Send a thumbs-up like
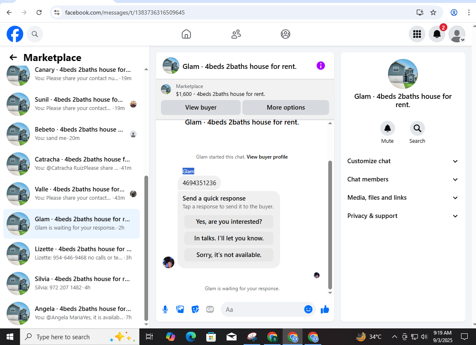This screenshot has height=345, width=476. (x=325, y=309)
